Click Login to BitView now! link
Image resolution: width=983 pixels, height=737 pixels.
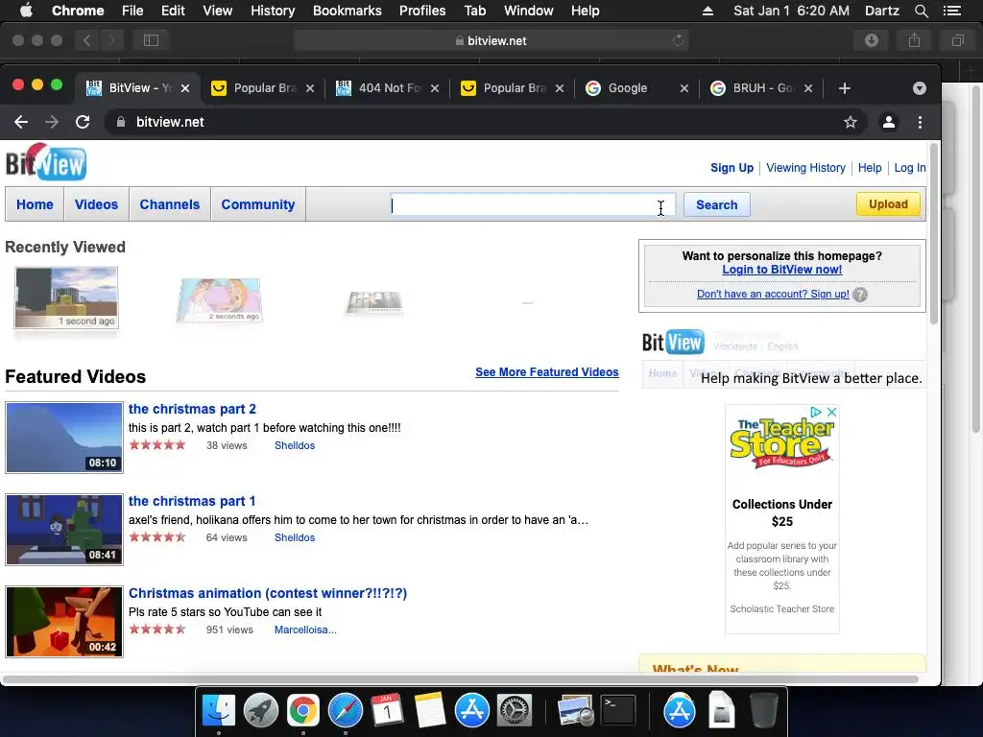coord(781,270)
